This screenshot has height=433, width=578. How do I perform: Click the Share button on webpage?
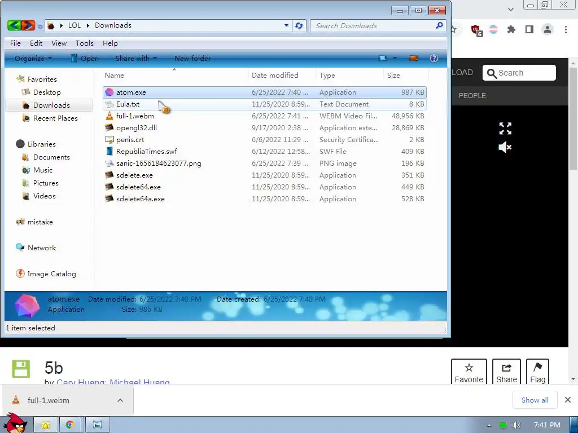[x=506, y=372]
